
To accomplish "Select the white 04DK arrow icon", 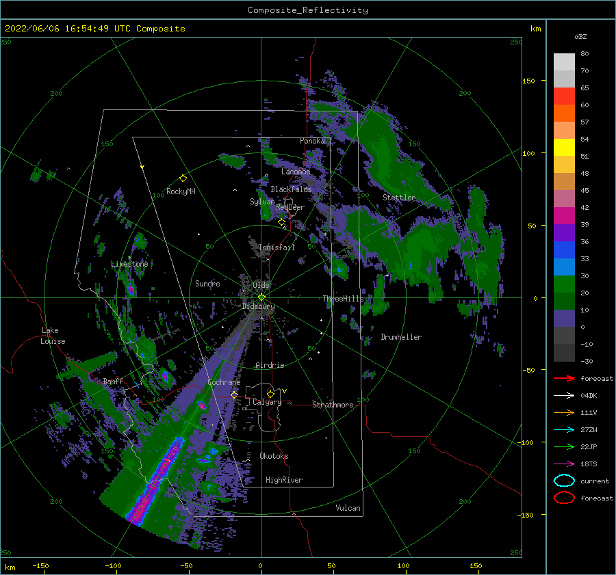I will tap(564, 395).
